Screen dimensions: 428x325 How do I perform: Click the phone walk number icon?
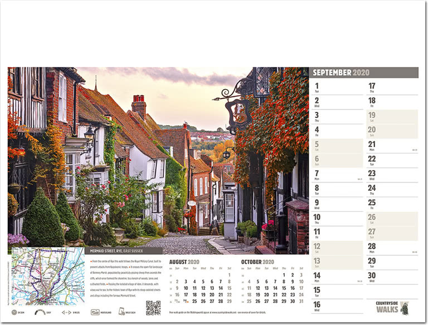[121, 312]
